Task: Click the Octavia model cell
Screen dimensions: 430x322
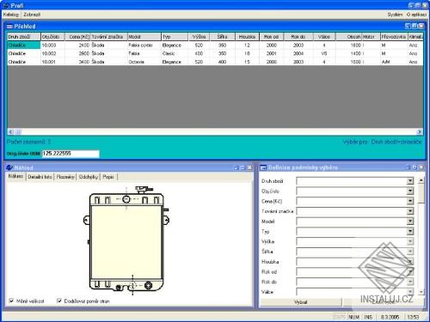Action: click(144, 62)
